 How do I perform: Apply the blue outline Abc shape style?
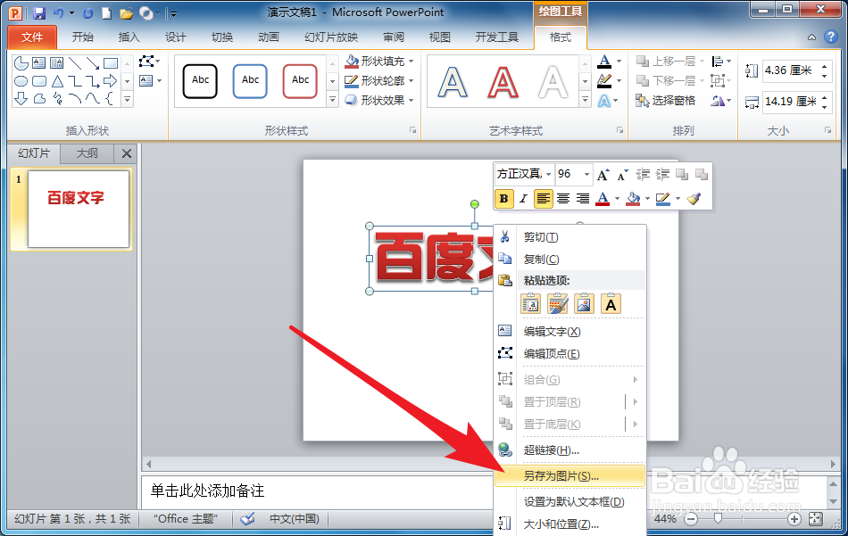pyautogui.click(x=250, y=81)
